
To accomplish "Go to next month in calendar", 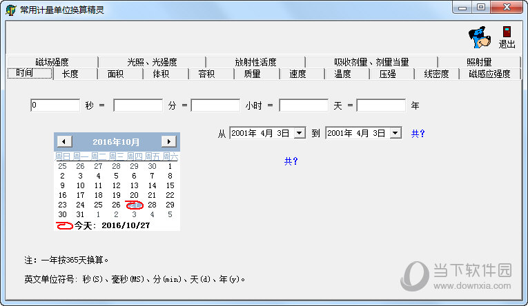I will click(168, 141).
